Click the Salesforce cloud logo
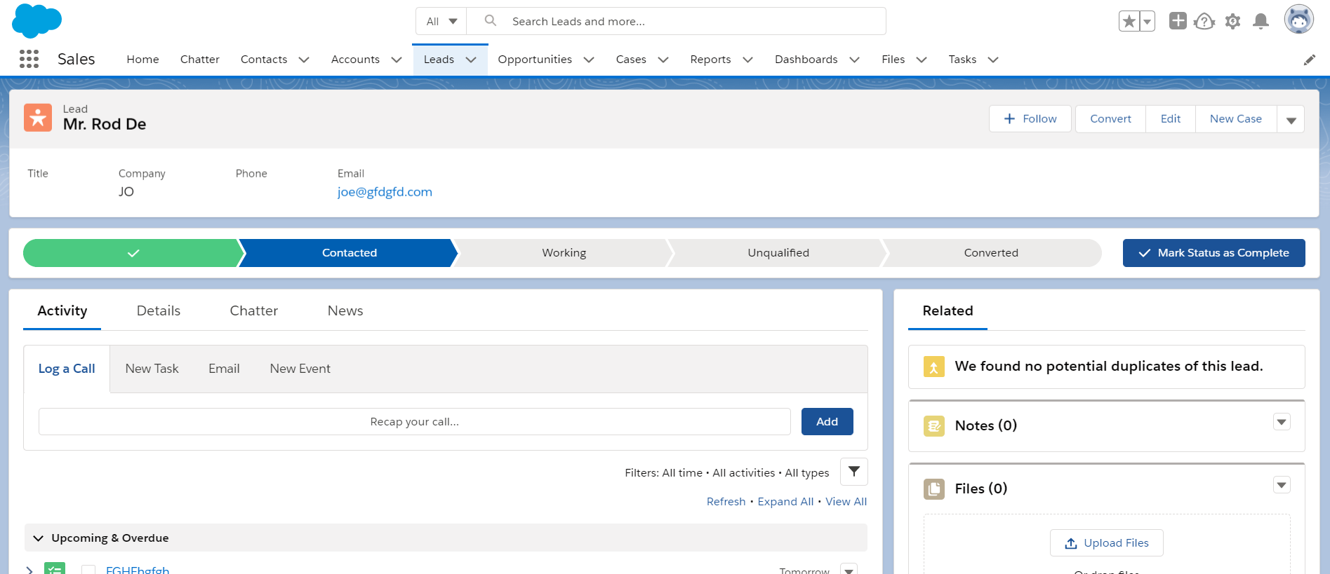Viewport: 1330px width, 574px height. (x=36, y=20)
